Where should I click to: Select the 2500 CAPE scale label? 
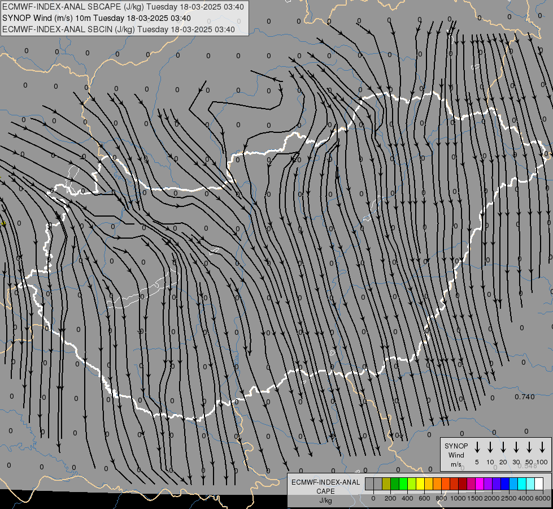(x=509, y=498)
